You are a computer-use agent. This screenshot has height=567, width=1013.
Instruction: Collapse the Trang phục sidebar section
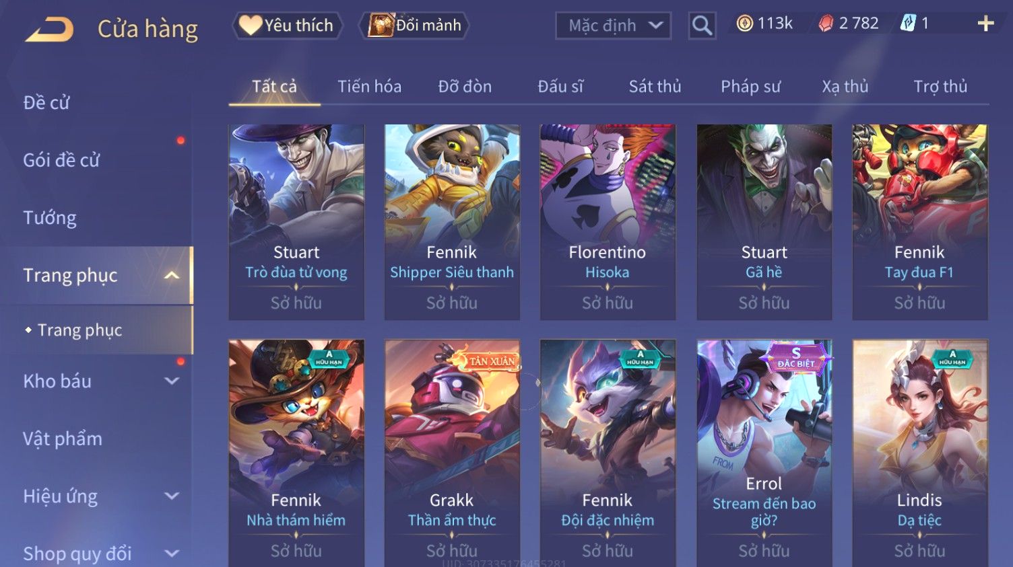(172, 275)
